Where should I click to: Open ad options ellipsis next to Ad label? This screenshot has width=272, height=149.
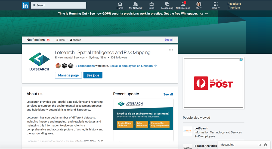point(206,14)
